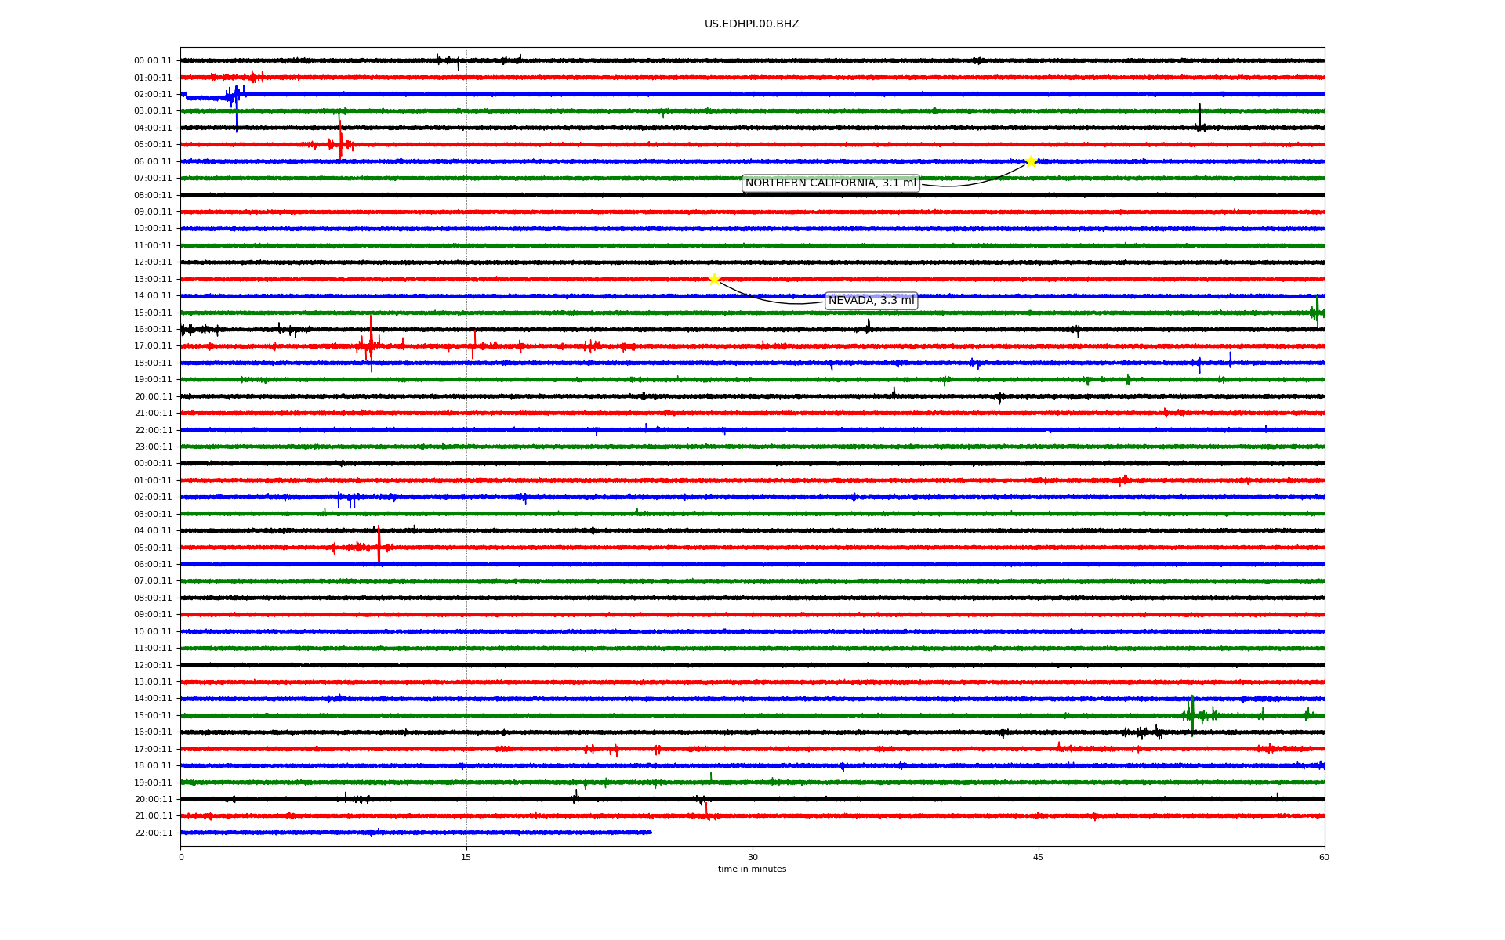Screen dimensions: 1505x940
Task: Click the 'time in minutes' axis label
Action: pos(752,869)
